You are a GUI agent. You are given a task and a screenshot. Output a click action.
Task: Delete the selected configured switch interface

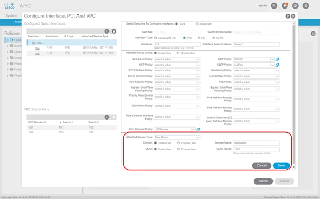pyautogui.click(x=114, y=31)
